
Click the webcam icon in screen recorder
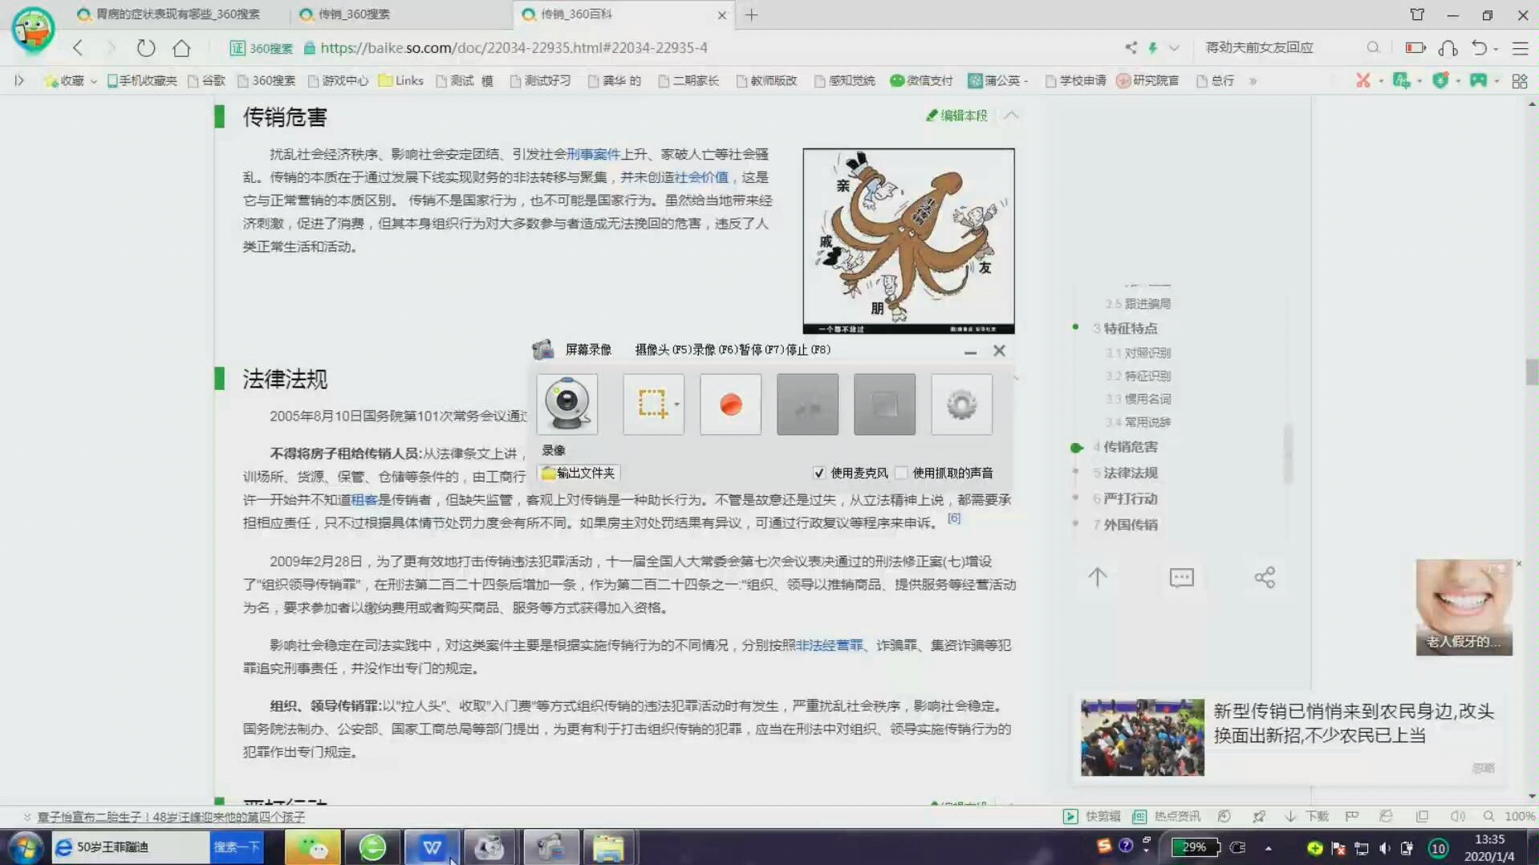567,404
